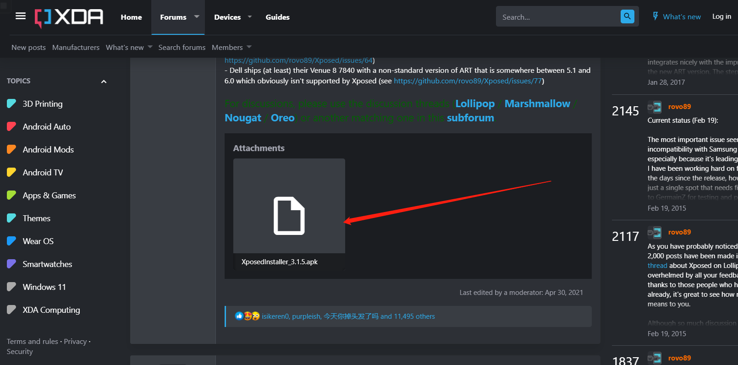Open the thread link in post 2117
This screenshot has width=738, height=365.
(657, 266)
